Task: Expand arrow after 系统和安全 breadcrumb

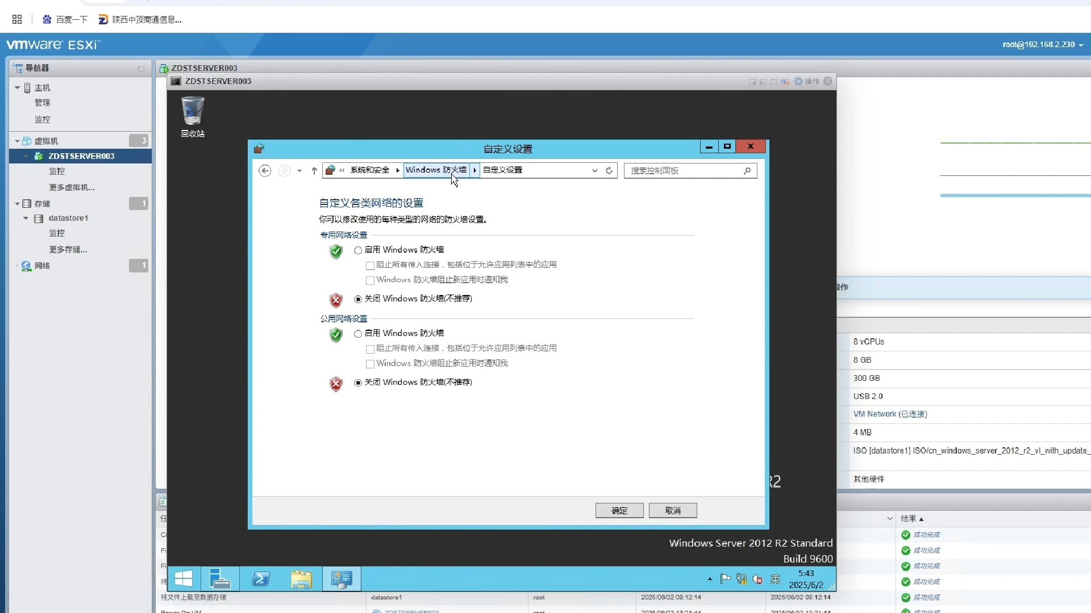Action: coord(398,170)
